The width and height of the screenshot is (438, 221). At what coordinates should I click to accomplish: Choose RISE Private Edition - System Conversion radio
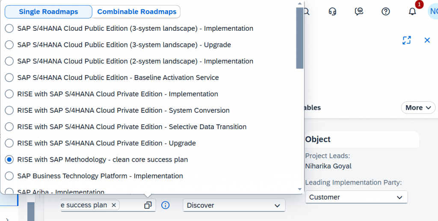click(x=9, y=110)
